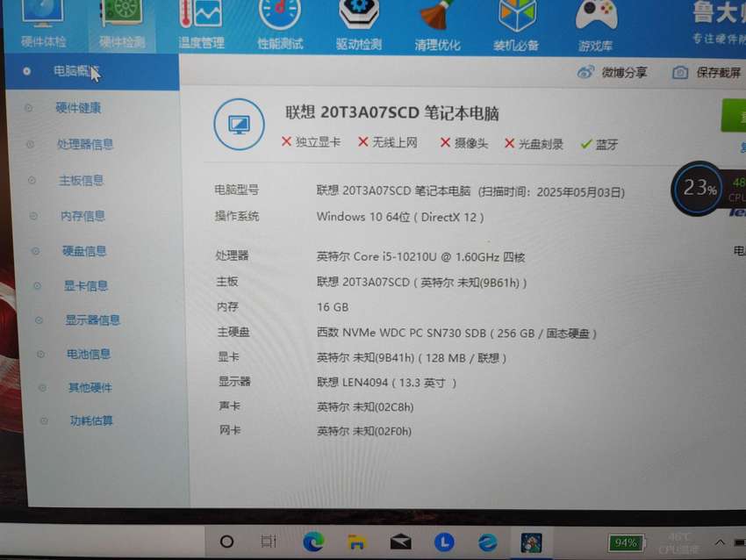746x560 pixels.
Task: Click 蓝牙 status indicator
Action: tap(599, 144)
